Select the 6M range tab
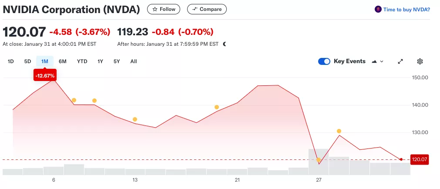This screenshot has width=440, height=189. 63,61
